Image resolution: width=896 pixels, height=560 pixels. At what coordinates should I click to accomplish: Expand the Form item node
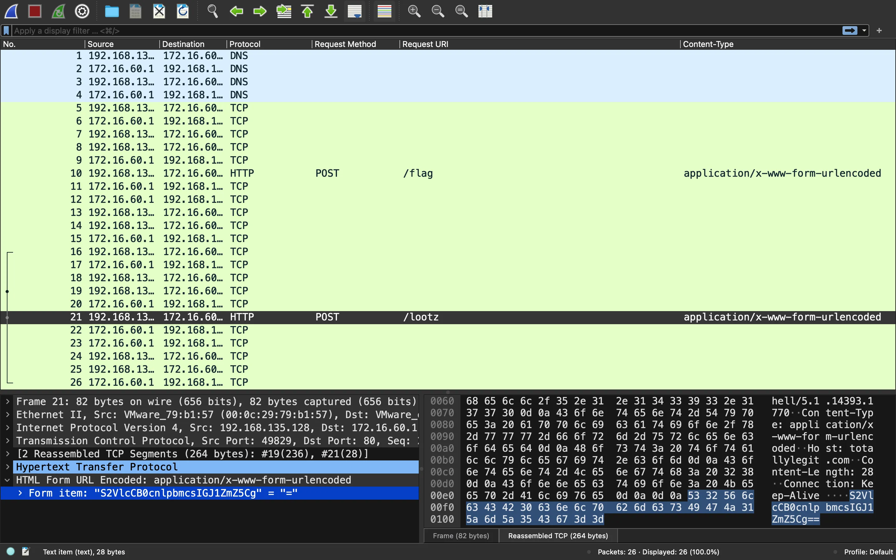20,493
